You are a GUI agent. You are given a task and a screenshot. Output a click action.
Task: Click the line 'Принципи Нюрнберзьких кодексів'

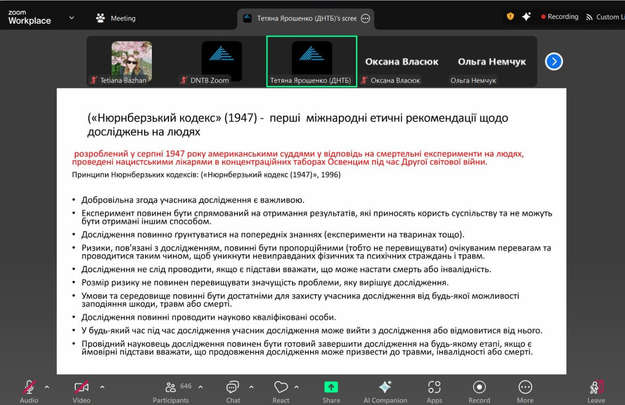point(206,175)
